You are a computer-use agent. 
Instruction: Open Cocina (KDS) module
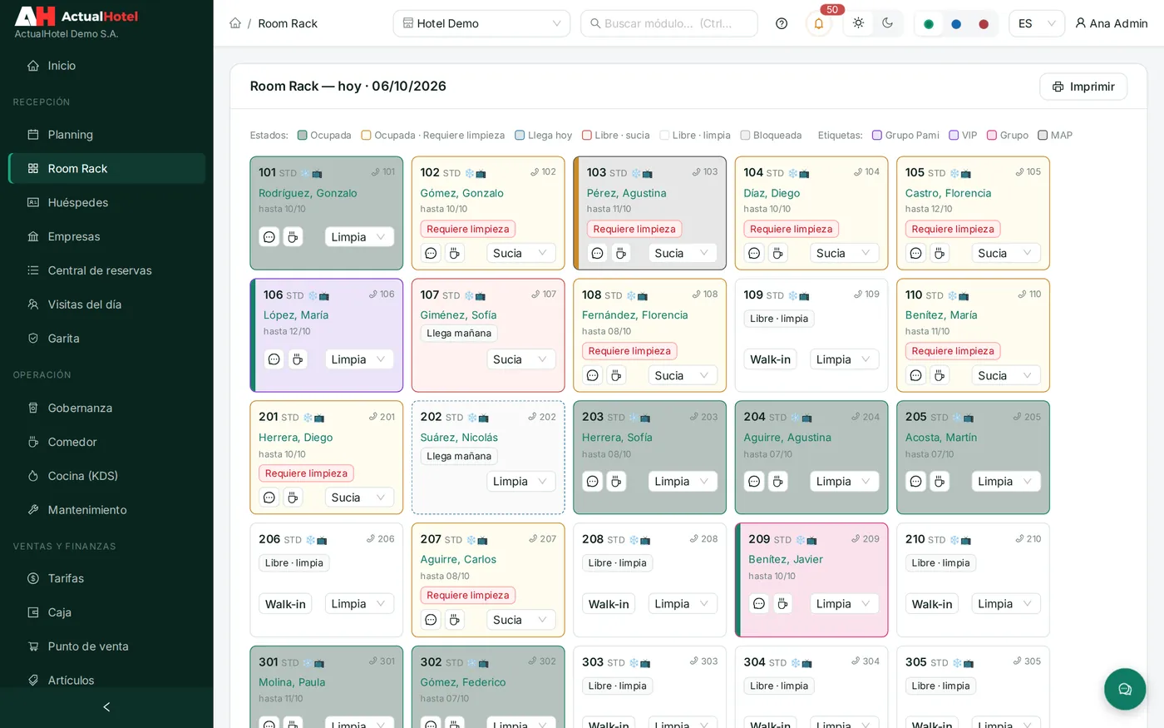click(106, 476)
